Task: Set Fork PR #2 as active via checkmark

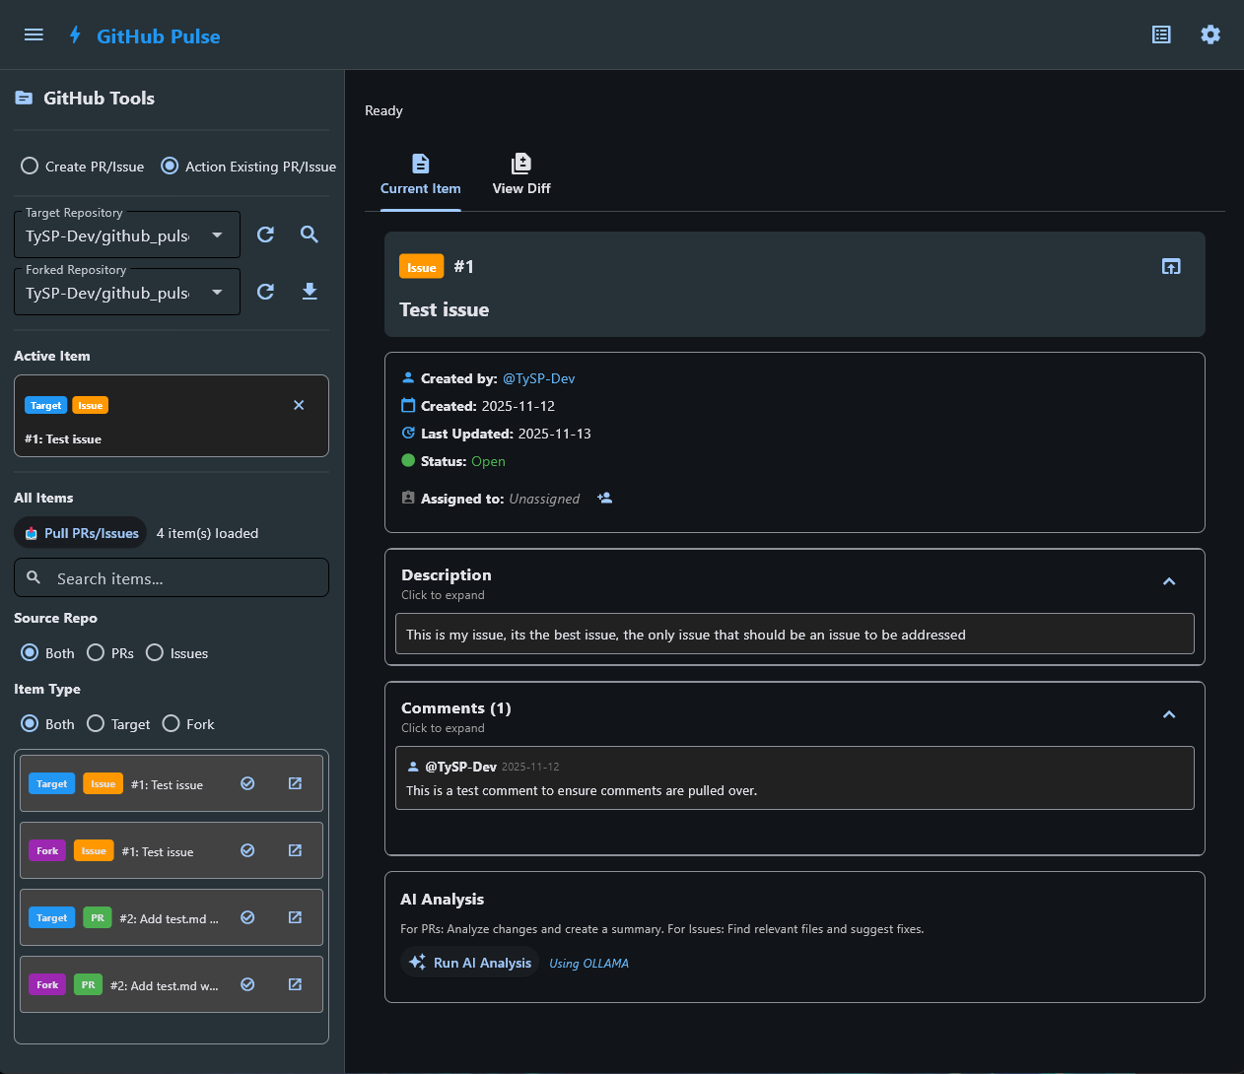Action: coord(248,984)
